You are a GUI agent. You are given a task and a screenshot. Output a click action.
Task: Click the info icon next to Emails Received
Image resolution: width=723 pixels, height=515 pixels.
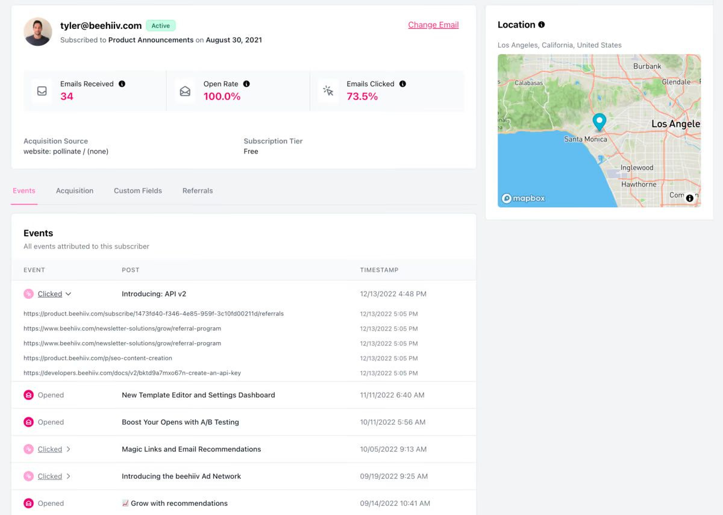(122, 84)
